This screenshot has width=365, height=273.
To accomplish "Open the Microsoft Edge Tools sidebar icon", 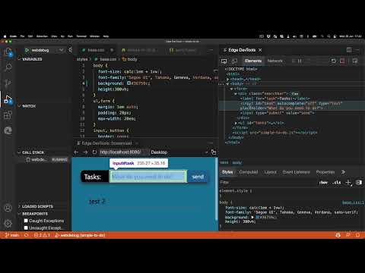I will [x=8, y=130].
